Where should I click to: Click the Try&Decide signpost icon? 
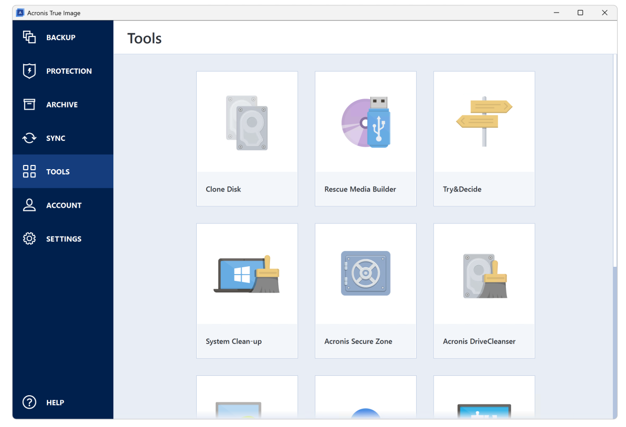click(x=485, y=121)
